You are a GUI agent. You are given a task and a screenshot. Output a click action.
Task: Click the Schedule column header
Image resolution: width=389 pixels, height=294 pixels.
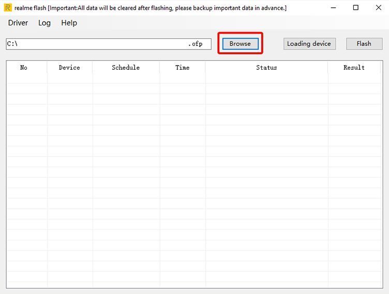[x=126, y=68]
